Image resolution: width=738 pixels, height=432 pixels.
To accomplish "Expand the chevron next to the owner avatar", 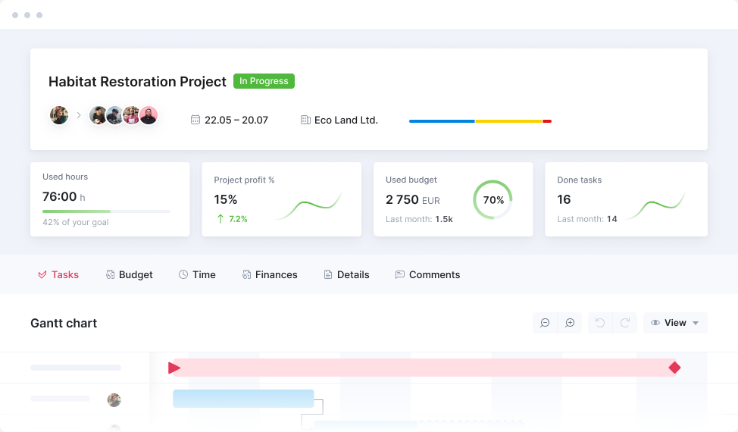I will (79, 115).
